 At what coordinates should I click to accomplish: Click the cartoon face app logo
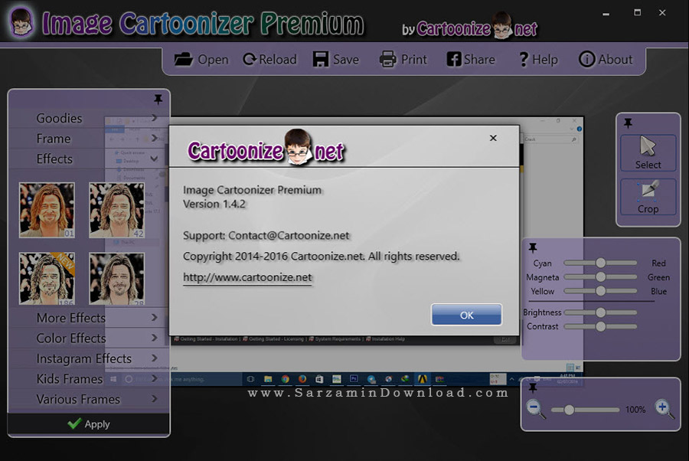pos(21,23)
